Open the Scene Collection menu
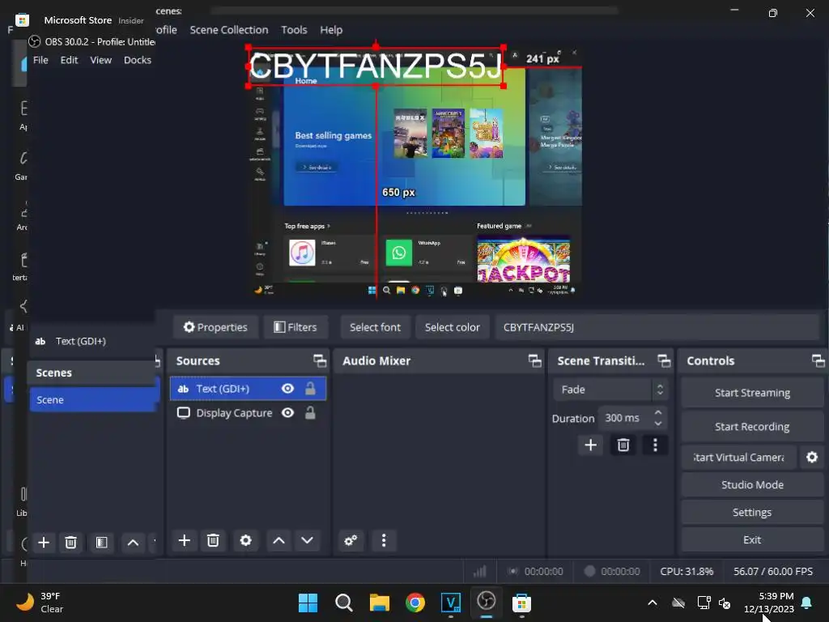 pyautogui.click(x=229, y=30)
